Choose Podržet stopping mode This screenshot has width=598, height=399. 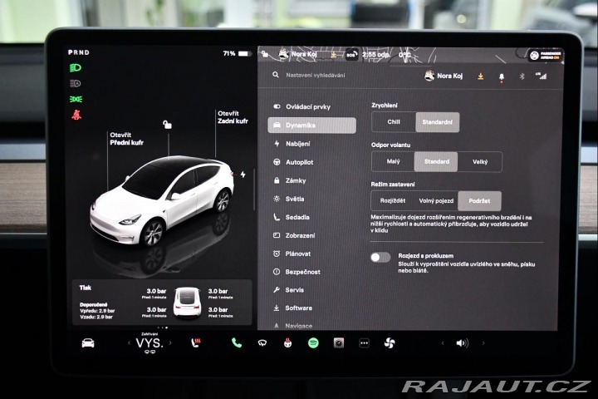479,201
